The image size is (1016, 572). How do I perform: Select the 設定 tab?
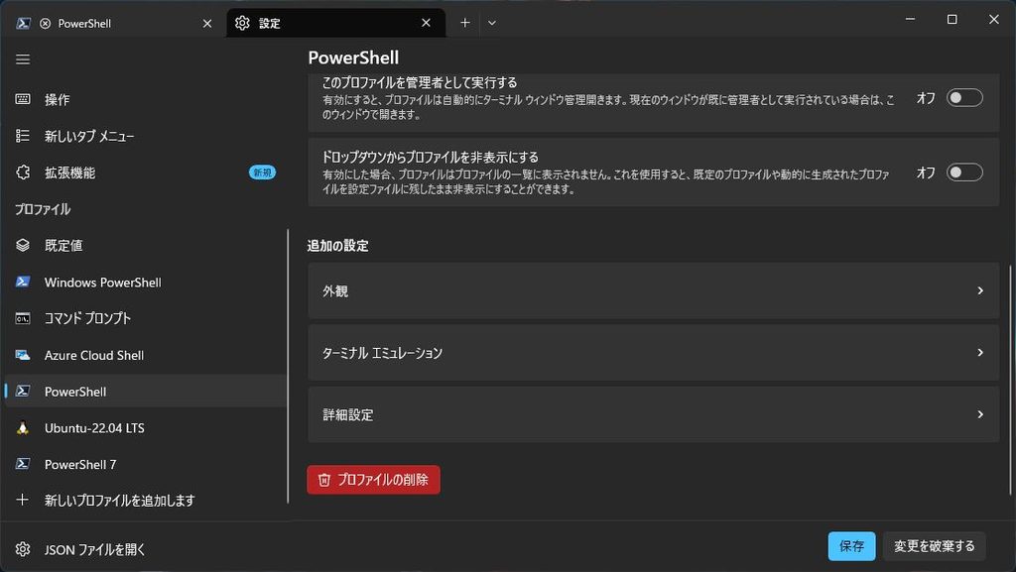pyautogui.click(x=335, y=23)
